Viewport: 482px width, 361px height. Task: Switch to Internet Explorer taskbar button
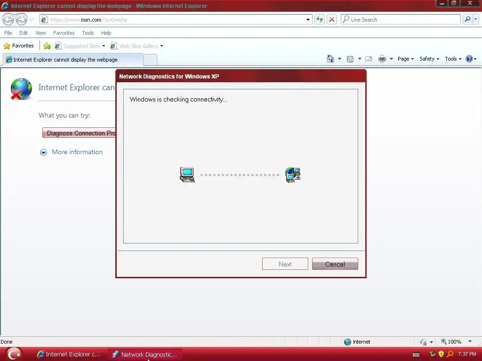coord(69,354)
